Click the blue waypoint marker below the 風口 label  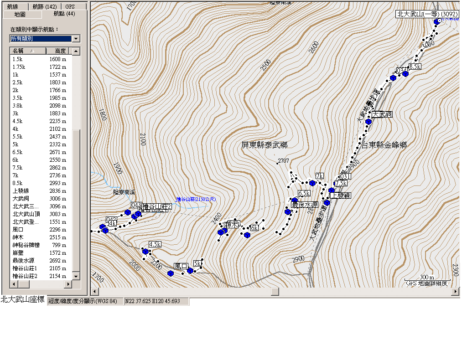[171, 273]
